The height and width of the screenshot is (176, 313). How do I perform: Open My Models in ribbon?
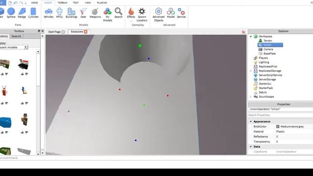point(108,15)
